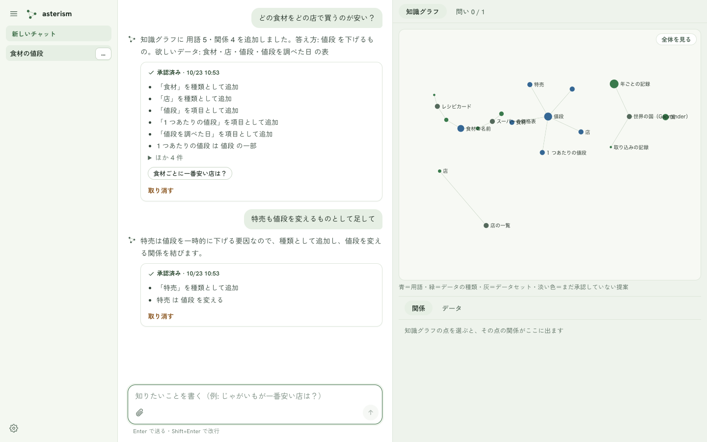The height and width of the screenshot is (442, 707).
Task: Select the unlabeled blue node next to 特売
Action: click(572, 89)
